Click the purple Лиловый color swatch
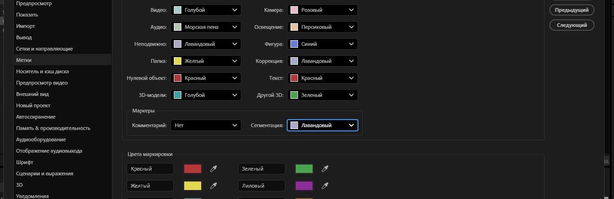This screenshot has width=614, height=199. [304, 186]
